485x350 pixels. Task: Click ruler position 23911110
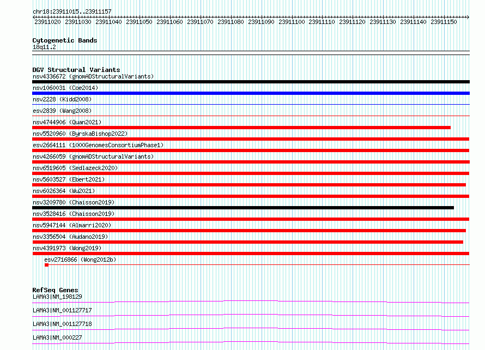pos(322,22)
